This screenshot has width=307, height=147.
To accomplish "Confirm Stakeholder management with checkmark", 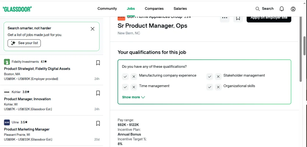I will click(210, 76).
